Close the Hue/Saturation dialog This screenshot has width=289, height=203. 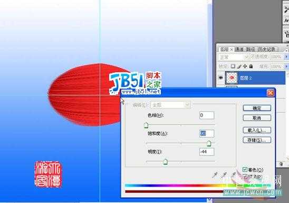pos(271,93)
